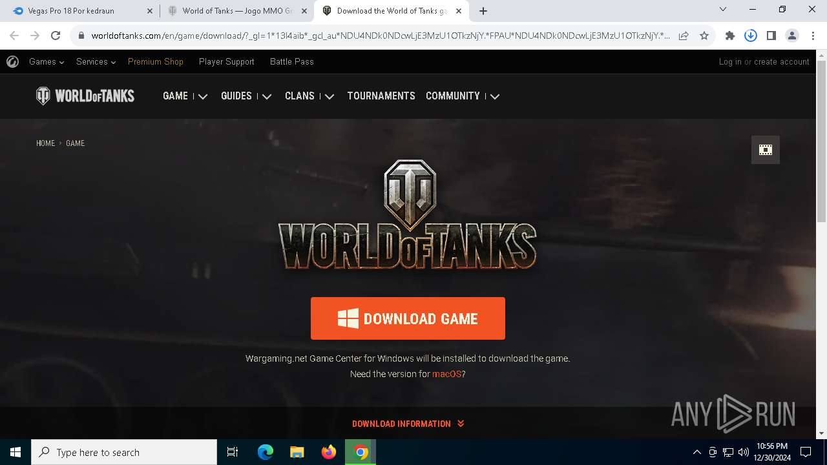The width and height of the screenshot is (827, 465).
Task: Toggle the browser side panel icon
Action: coord(771,36)
